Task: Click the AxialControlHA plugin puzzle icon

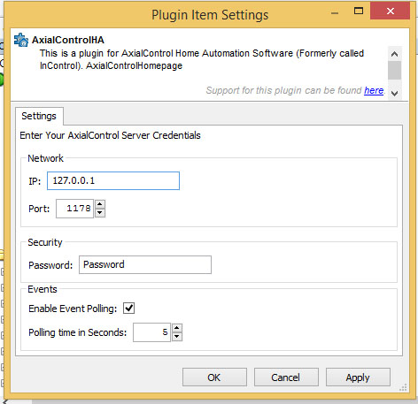Action: coord(21,40)
